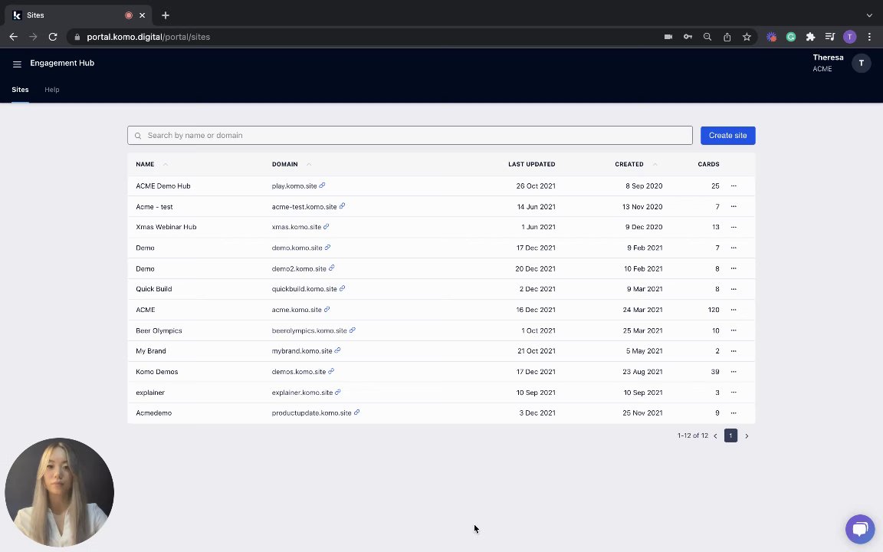Open actions menu for Xmas Webinar Hub
This screenshot has height=552, width=883.
pos(734,227)
